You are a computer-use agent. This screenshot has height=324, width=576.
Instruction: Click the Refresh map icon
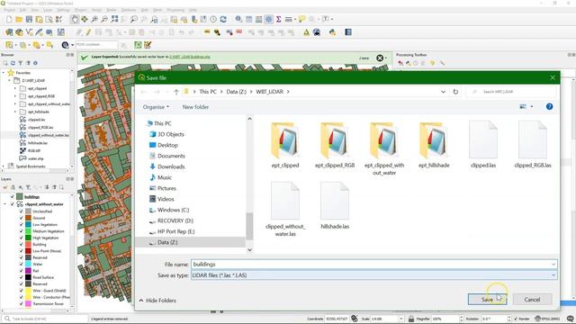(x=223, y=19)
